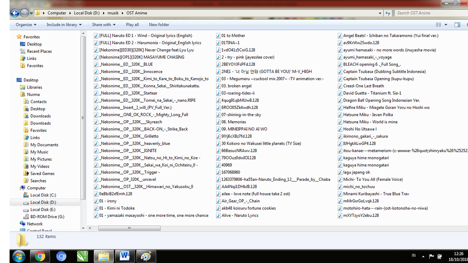Image resolution: width=468 pixels, height=263 pixels.
Task: Click audio file icon of 'lagu jepang ok'
Action: tap(340, 172)
